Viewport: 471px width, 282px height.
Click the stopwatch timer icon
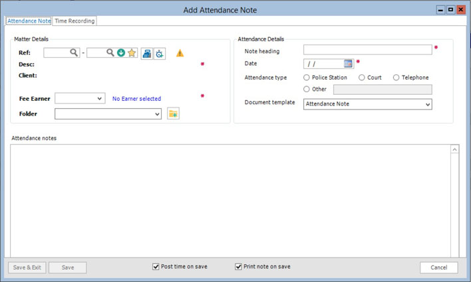[x=160, y=53]
